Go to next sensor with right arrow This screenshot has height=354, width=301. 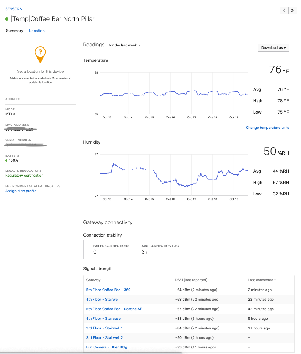[293, 10]
